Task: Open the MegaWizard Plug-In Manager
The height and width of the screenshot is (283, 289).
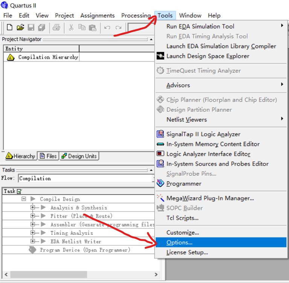Action: (x=210, y=198)
